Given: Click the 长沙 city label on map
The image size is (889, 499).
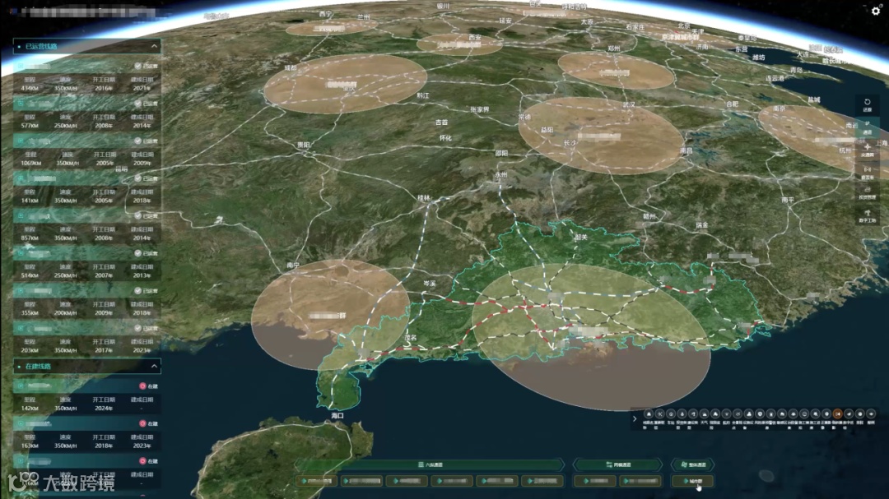Looking at the screenshot, I should pyautogui.click(x=570, y=143).
